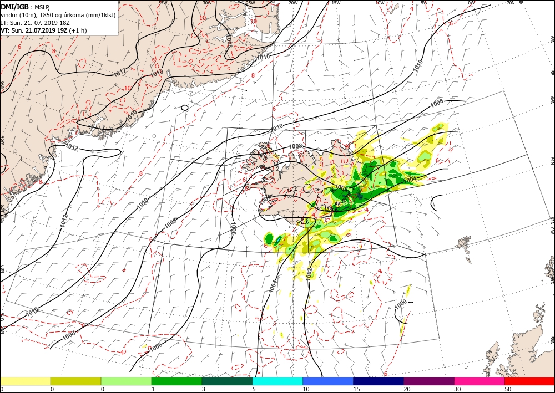Click the purple 20 mm legend swatch
555x393 pixels.
point(428,381)
